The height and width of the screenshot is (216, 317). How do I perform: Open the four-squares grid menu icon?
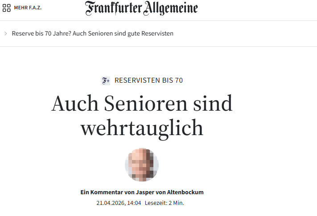7,8
